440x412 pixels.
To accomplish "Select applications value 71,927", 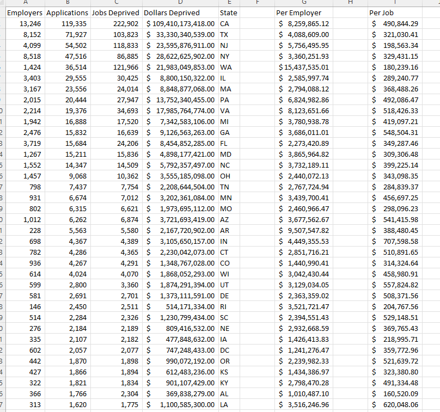I will [x=68, y=35].
